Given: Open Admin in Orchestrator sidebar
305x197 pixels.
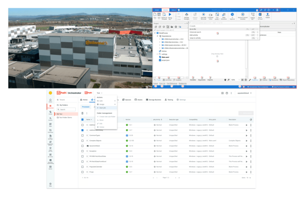Looking at the screenshot, I should (51, 167).
